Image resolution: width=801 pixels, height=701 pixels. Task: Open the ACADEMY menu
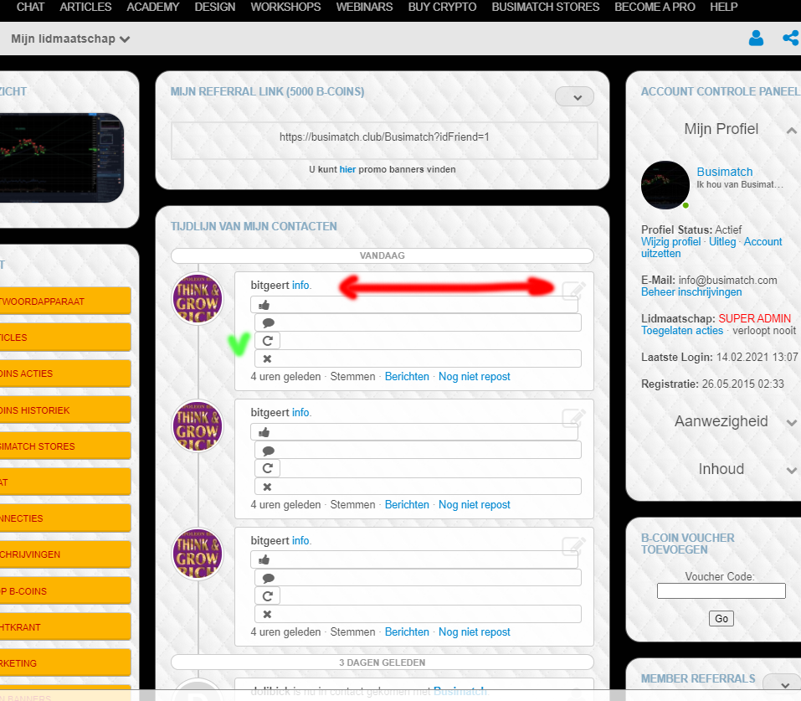(152, 8)
